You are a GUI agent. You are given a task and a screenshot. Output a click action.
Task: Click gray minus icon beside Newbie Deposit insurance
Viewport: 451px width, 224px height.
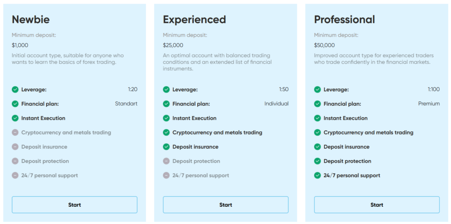[15, 147]
